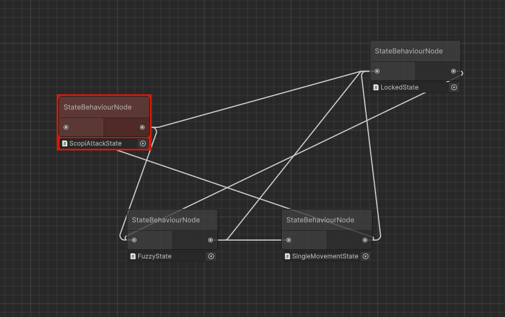Select the node title above LockedState
The height and width of the screenshot is (317, 505).
(408, 51)
